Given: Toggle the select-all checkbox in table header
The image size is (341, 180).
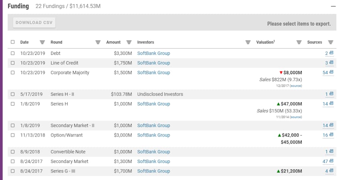Looking at the screenshot, I should coord(13,42).
